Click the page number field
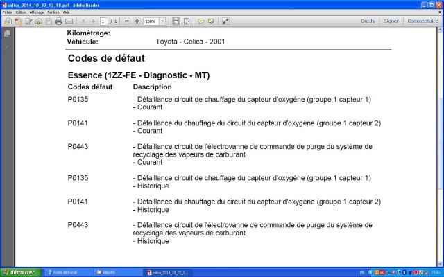 pos(103,21)
